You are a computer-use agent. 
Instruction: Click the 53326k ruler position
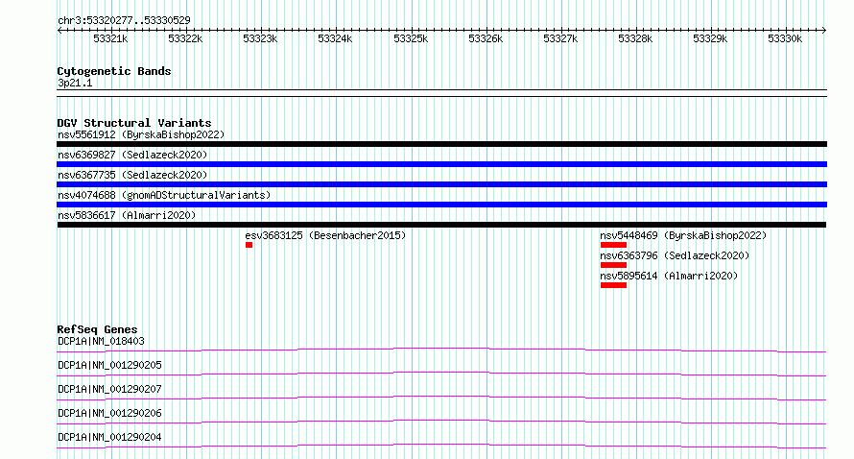point(486,38)
